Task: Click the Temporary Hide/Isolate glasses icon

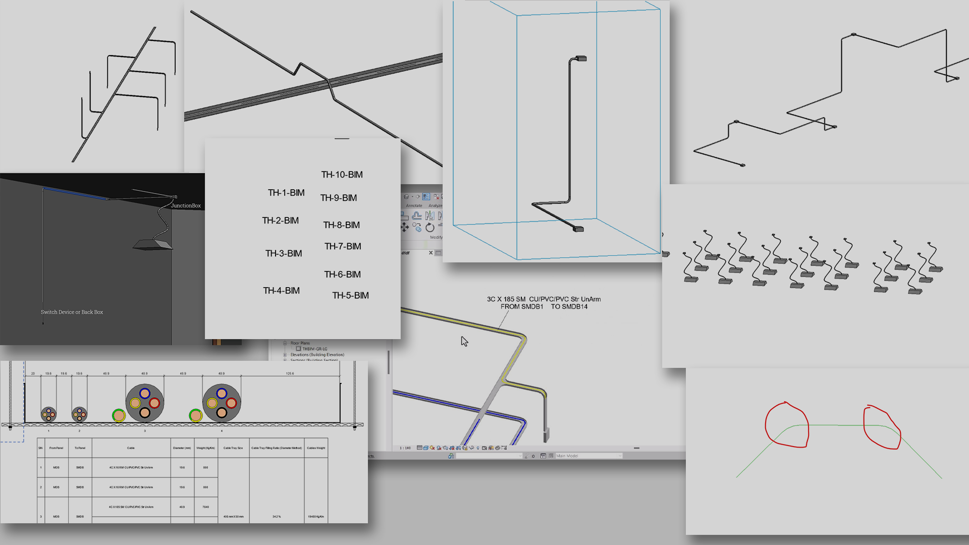Action: click(471, 448)
